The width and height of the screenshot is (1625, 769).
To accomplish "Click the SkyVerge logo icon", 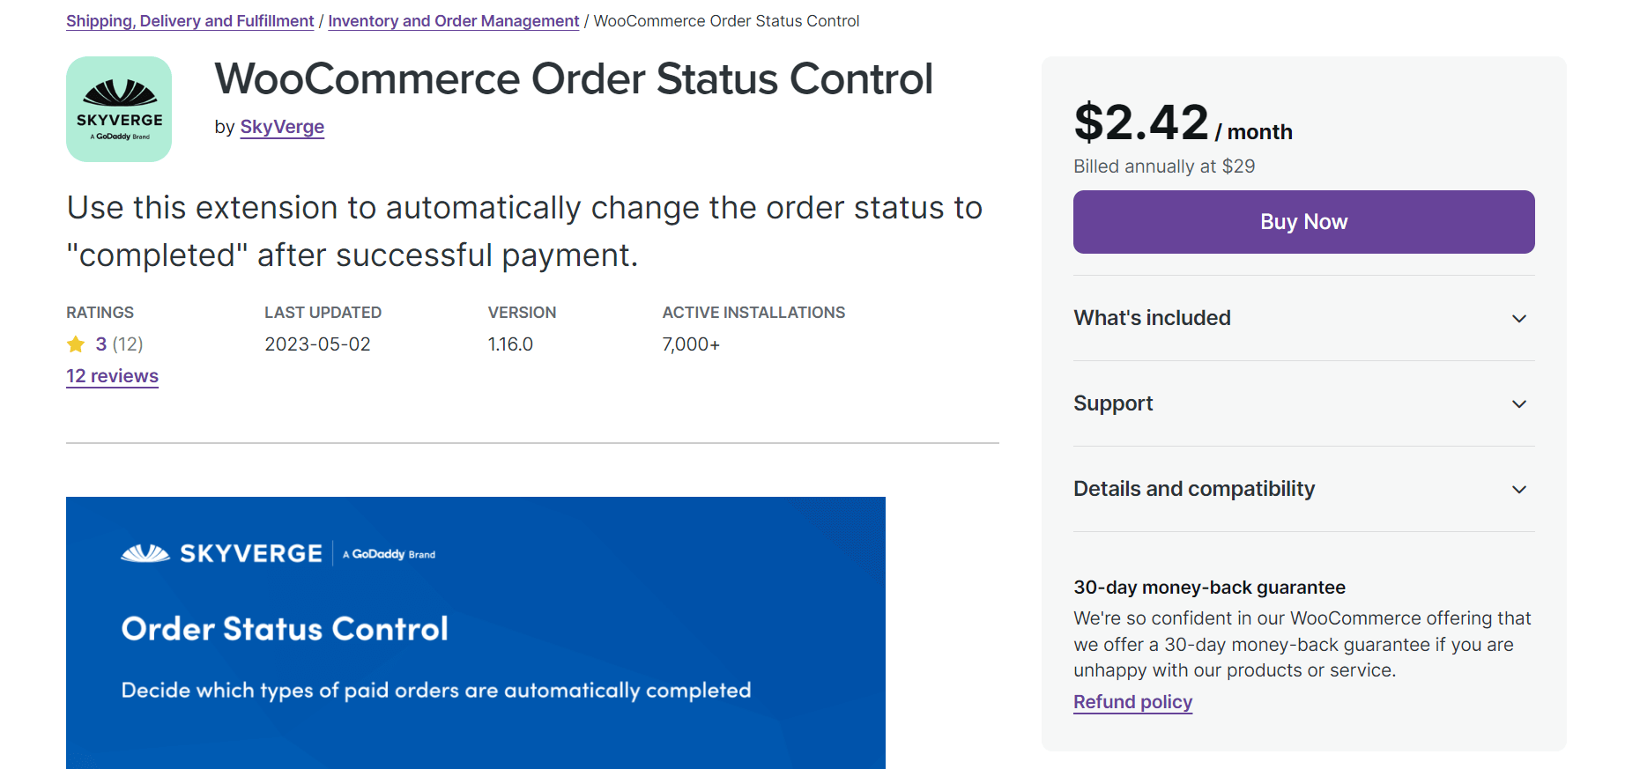I will tap(119, 109).
